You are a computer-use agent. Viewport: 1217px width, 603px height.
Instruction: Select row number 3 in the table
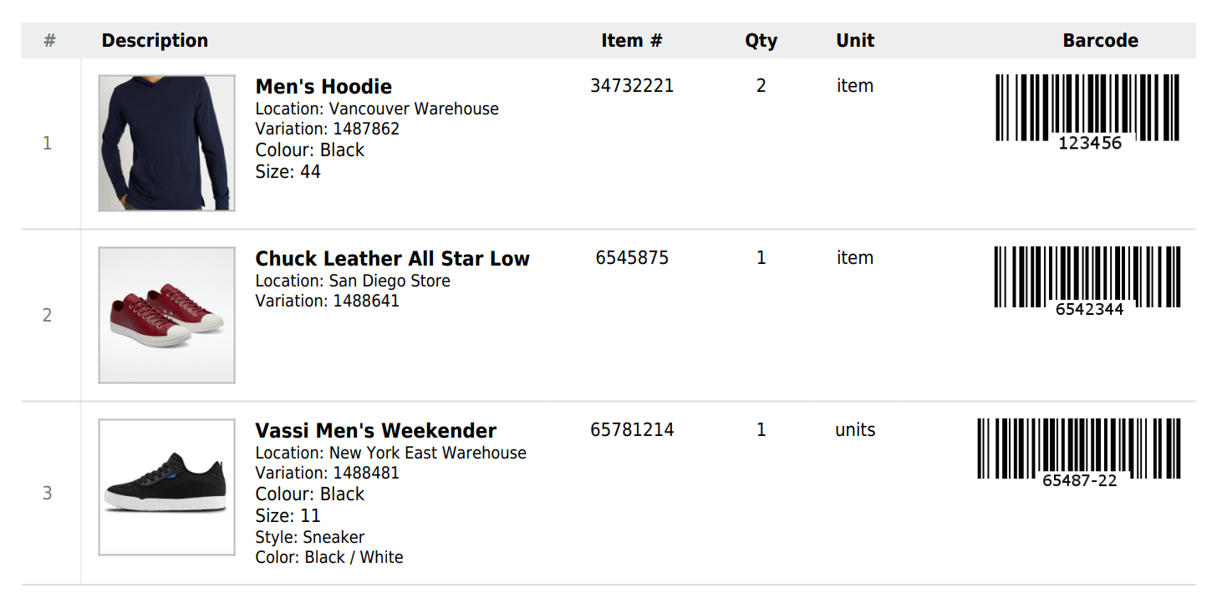click(x=48, y=494)
